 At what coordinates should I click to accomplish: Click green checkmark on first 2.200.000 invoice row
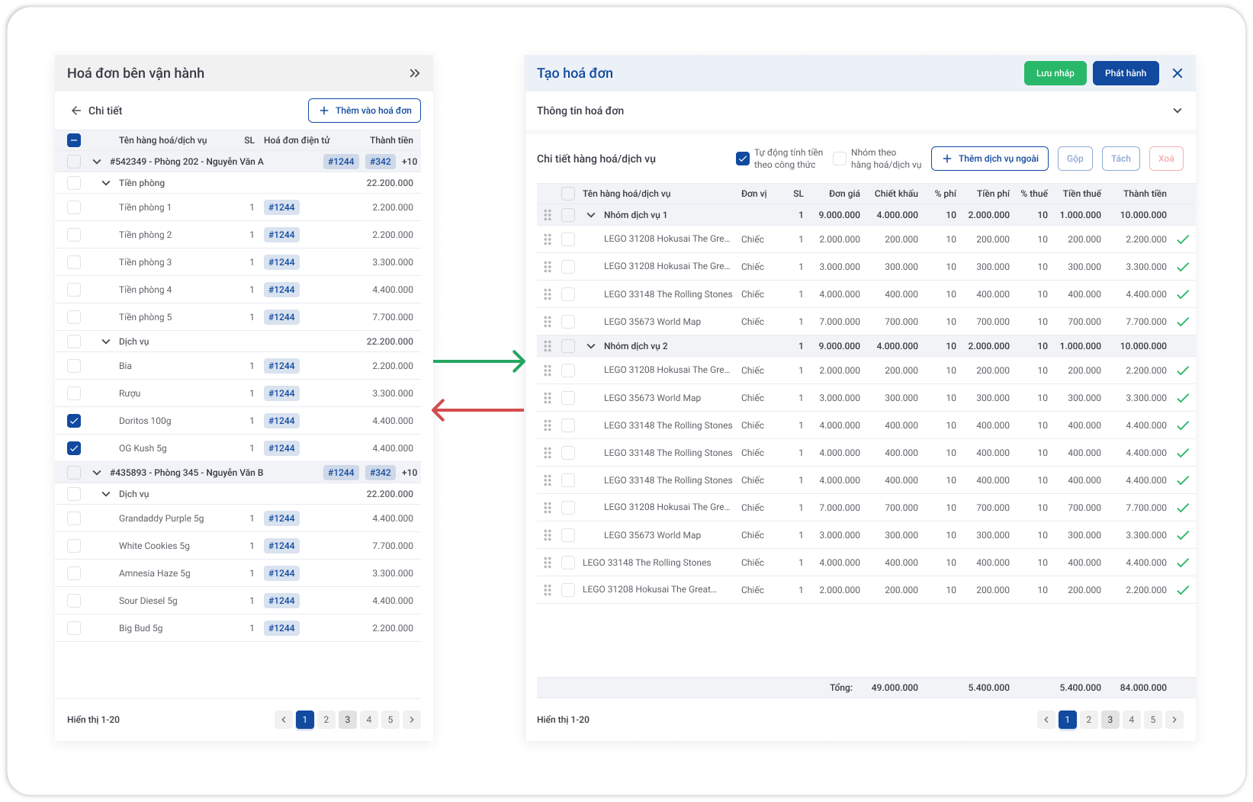coord(1183,239)
